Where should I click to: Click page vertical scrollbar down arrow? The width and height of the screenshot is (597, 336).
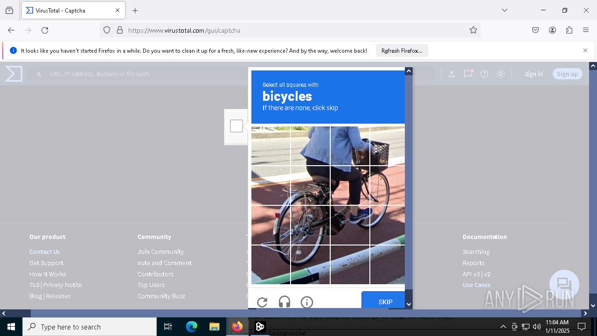click(x=593, y=306)
